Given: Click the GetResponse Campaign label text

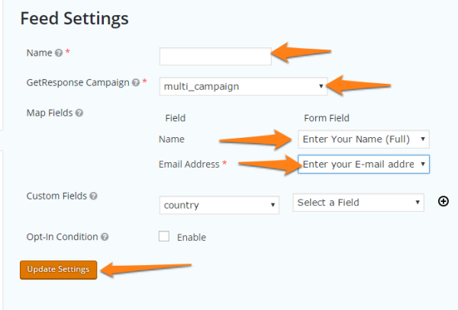Looking at the screenshot, I should click(x=78, y=83).
